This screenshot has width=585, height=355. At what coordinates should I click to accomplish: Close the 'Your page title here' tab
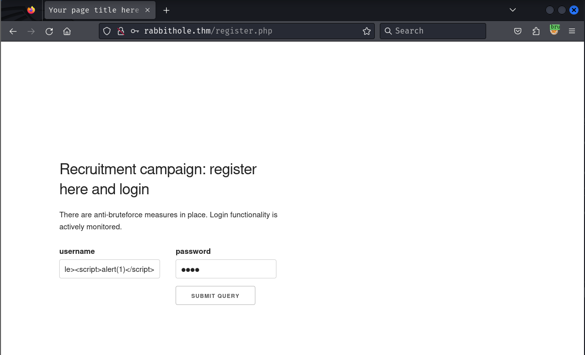click(148, 10)
